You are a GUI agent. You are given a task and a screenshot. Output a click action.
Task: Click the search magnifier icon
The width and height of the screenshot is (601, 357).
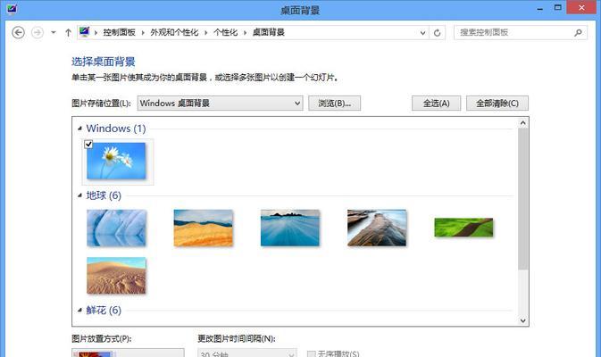578,33
